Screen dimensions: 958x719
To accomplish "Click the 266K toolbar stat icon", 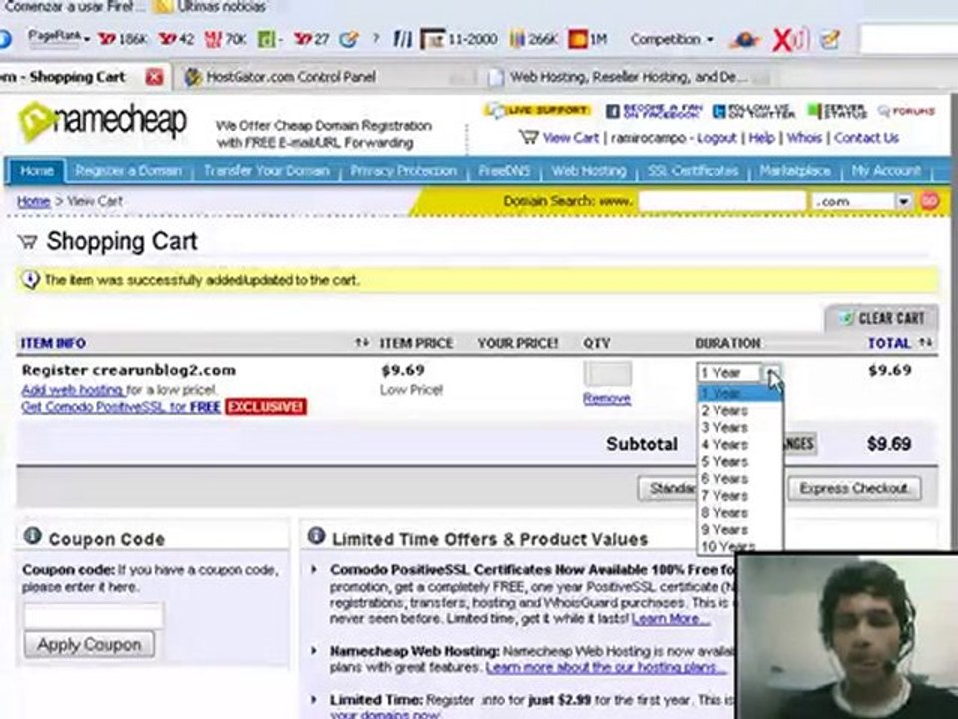I will (x=533, y=39).
